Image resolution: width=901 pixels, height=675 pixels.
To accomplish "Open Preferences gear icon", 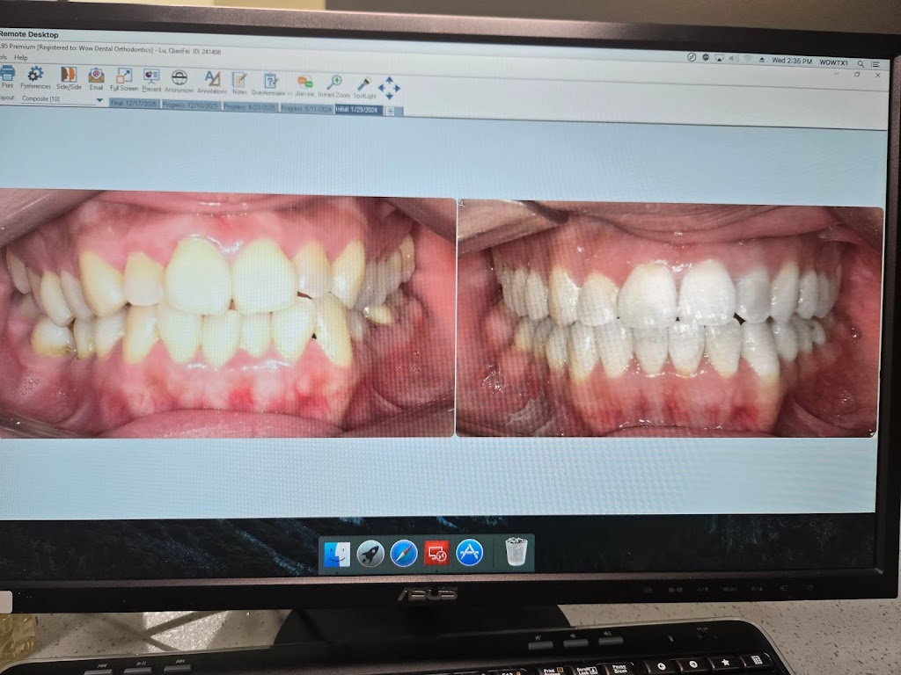I will click(x=35, y=78).
